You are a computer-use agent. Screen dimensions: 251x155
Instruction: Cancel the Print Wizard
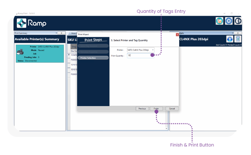(172, 109)
